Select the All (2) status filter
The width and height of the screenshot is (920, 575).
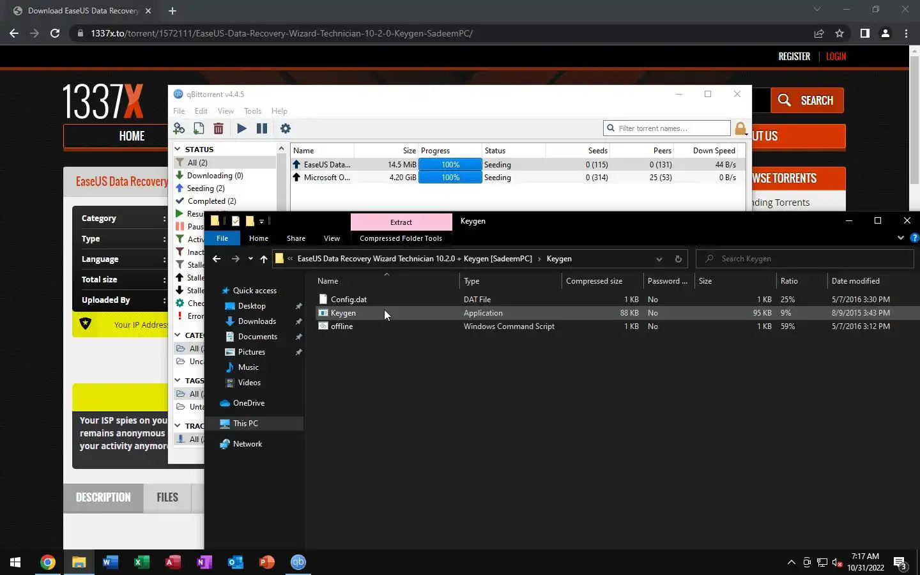click(x=224, y=163)
